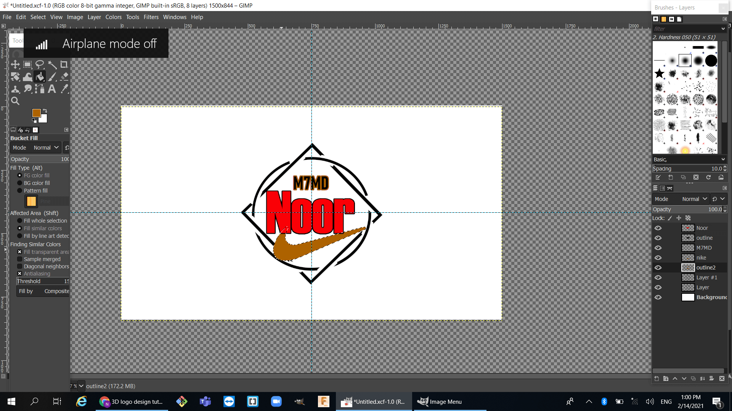This screenshot has width=732, height=411.
Task: Open the File menu
Action: coord(7,17)
